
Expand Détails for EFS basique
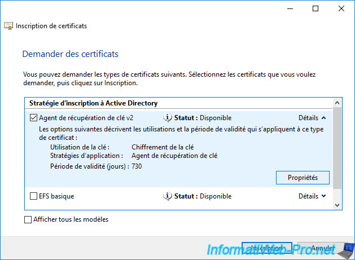coord(312,196)
